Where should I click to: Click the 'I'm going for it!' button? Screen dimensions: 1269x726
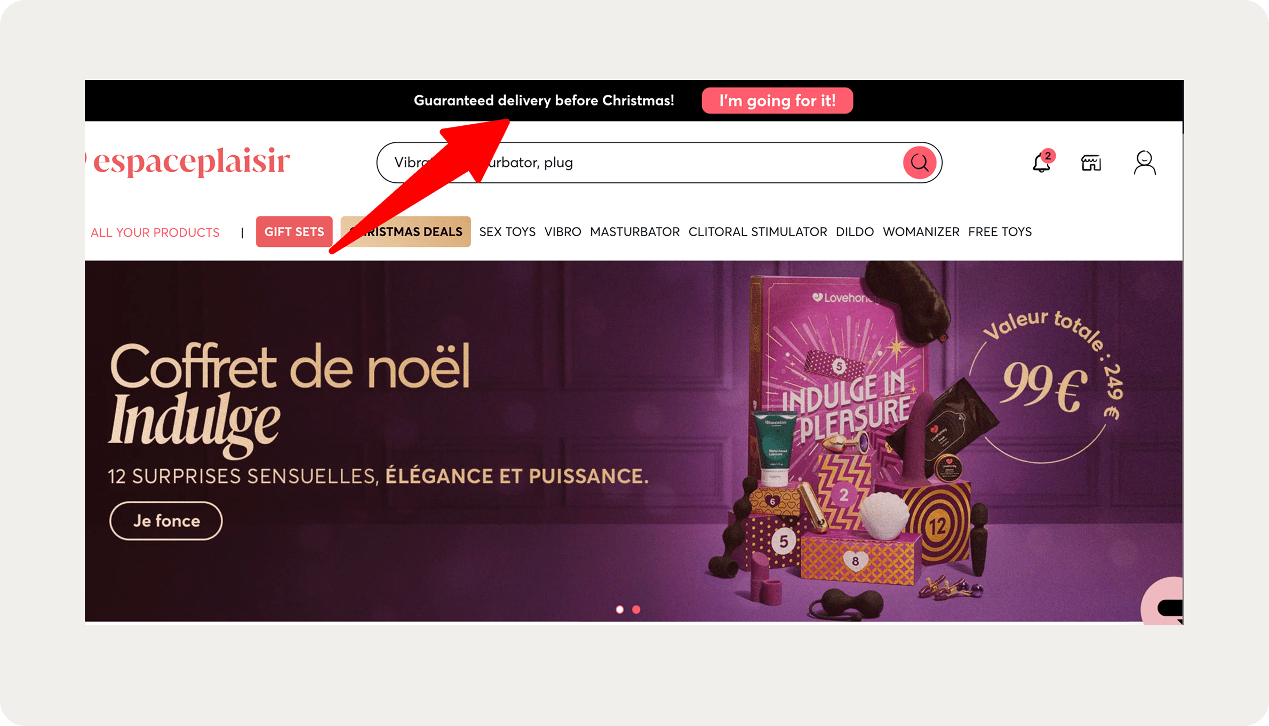pyautogui.click(x=777, y=101)
